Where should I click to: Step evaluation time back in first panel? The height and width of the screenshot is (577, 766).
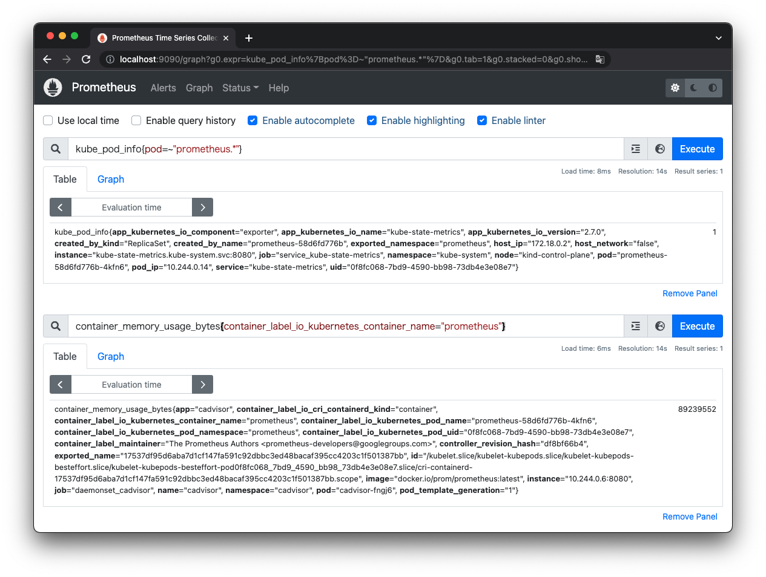click(x=61, y=207)
